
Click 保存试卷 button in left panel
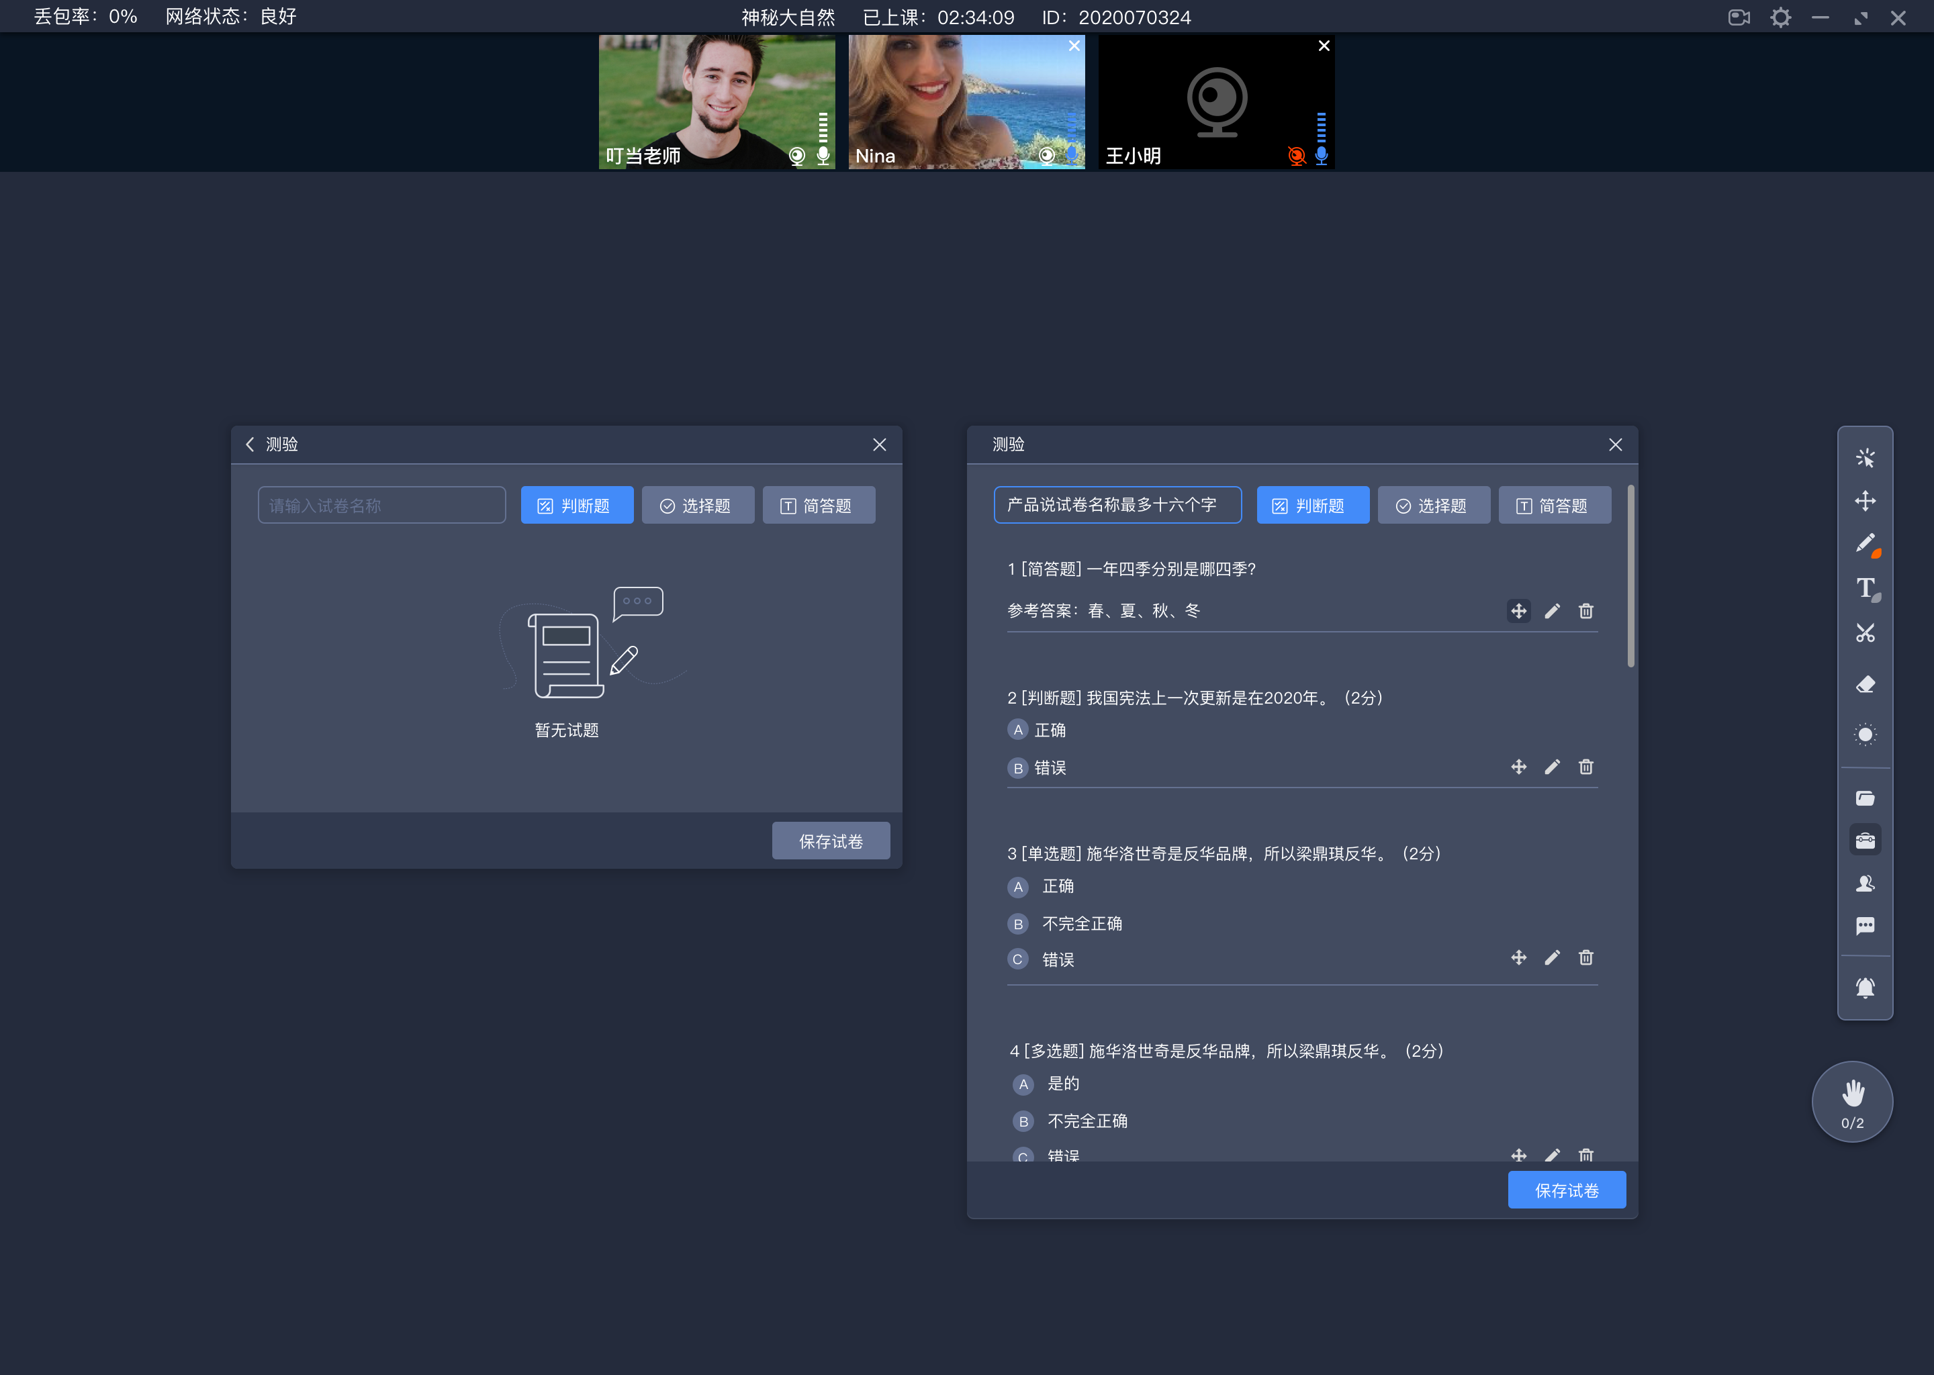[x=830, y=841]
